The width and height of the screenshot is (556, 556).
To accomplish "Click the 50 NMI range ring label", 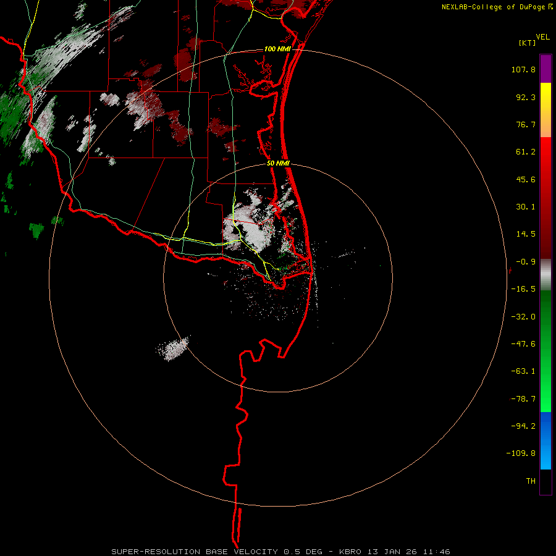I will click(278, 164).
